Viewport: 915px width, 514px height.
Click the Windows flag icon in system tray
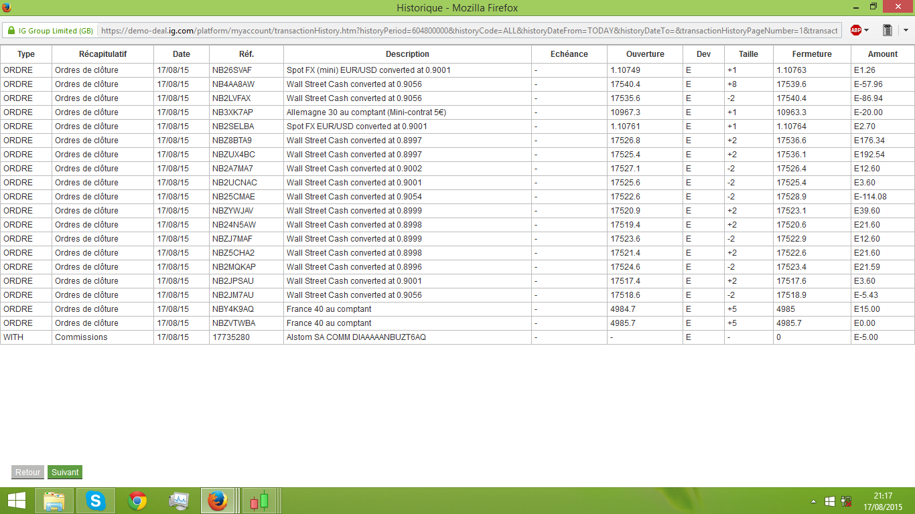[829, 501]
